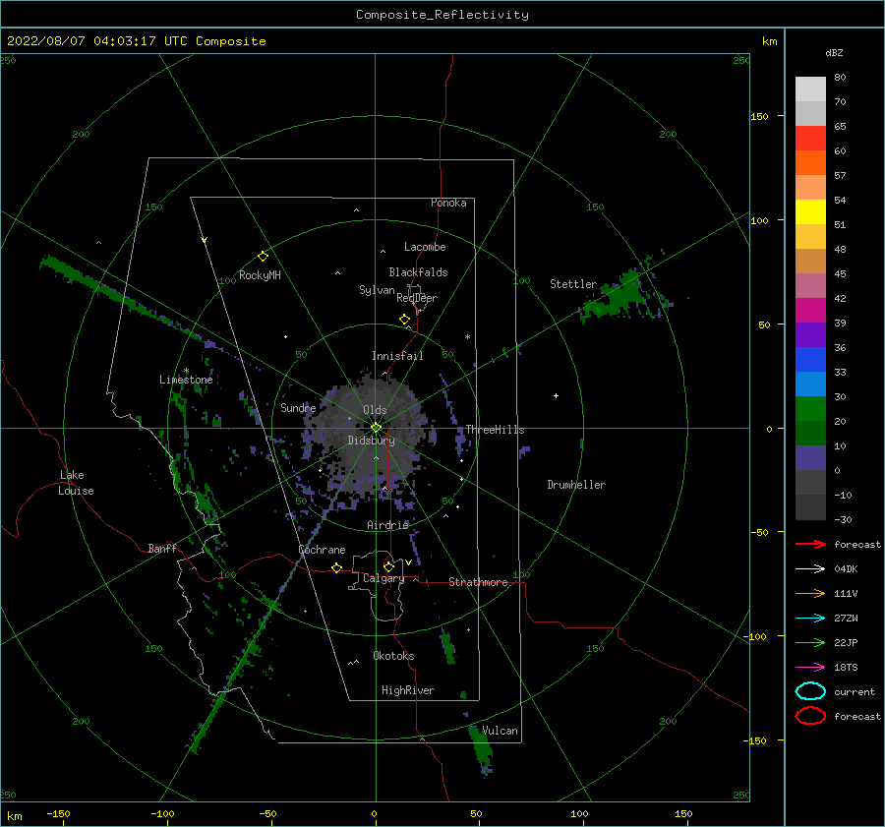Select the orange 111V arrow legend icon

810,593
